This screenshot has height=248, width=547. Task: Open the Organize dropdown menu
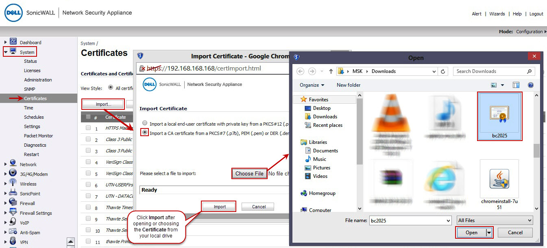(x=312, y=85)
